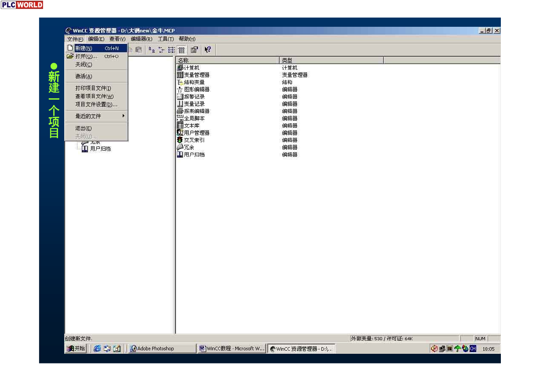This screenshot has height=381, width=540.
Task: Click the 报警记录 alarm logging icon
Action: click(180, 97)
